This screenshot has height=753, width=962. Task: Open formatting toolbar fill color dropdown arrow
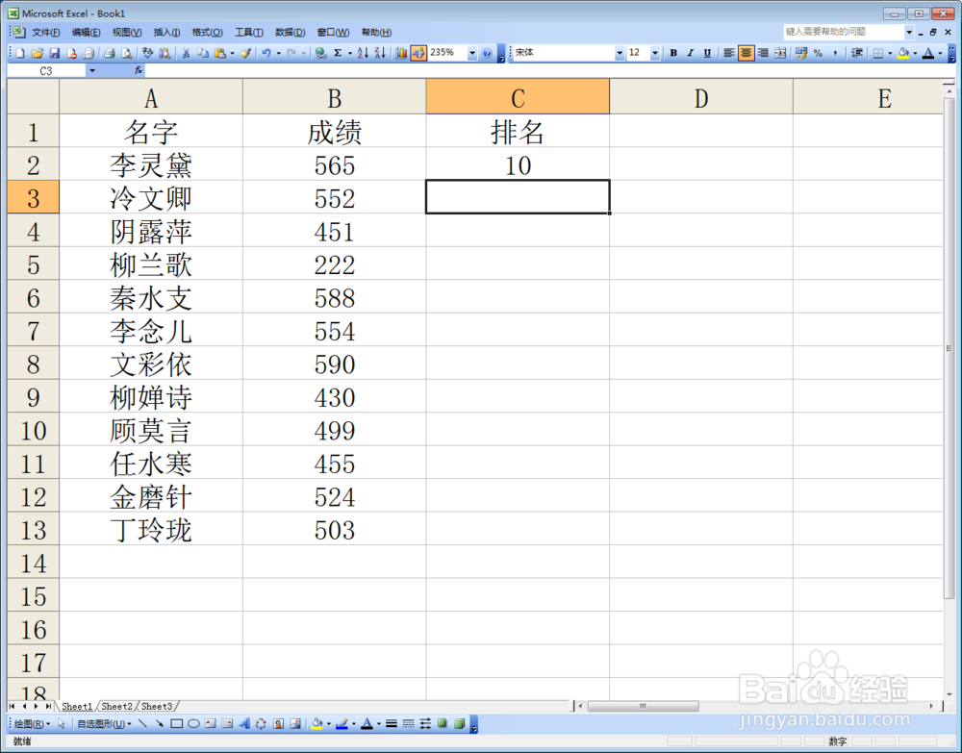915,53
